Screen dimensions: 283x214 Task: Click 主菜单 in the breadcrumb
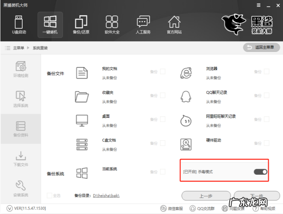click(19, 48)
